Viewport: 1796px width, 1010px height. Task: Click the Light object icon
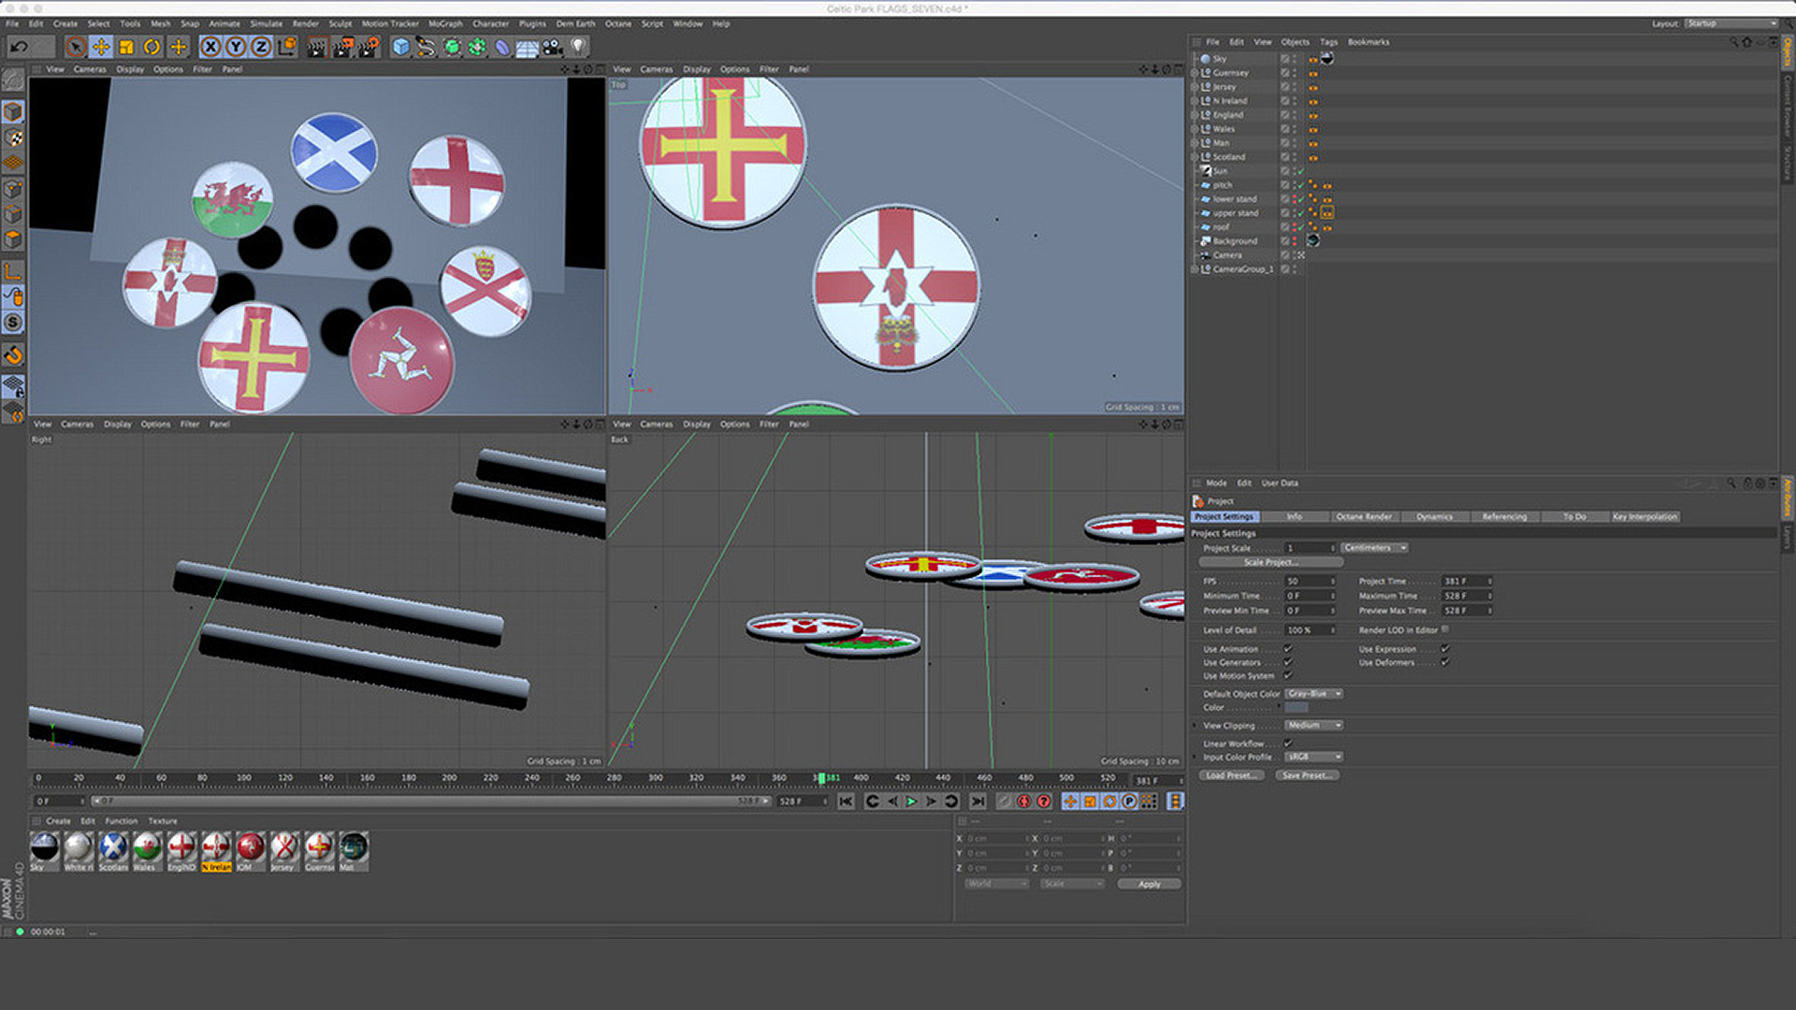(579, 46)
